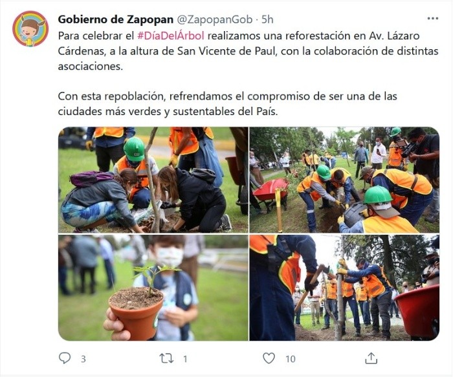Open photo of workers holding tree trunk
The height and width of the screenshot is (377, 453).
tap(344, 288)
